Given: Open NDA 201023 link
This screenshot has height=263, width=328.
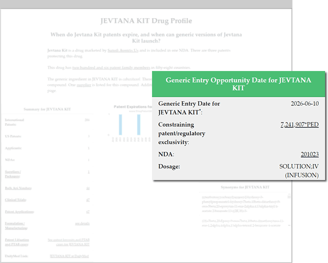Looking at the screenshot, I should point(309,154).
